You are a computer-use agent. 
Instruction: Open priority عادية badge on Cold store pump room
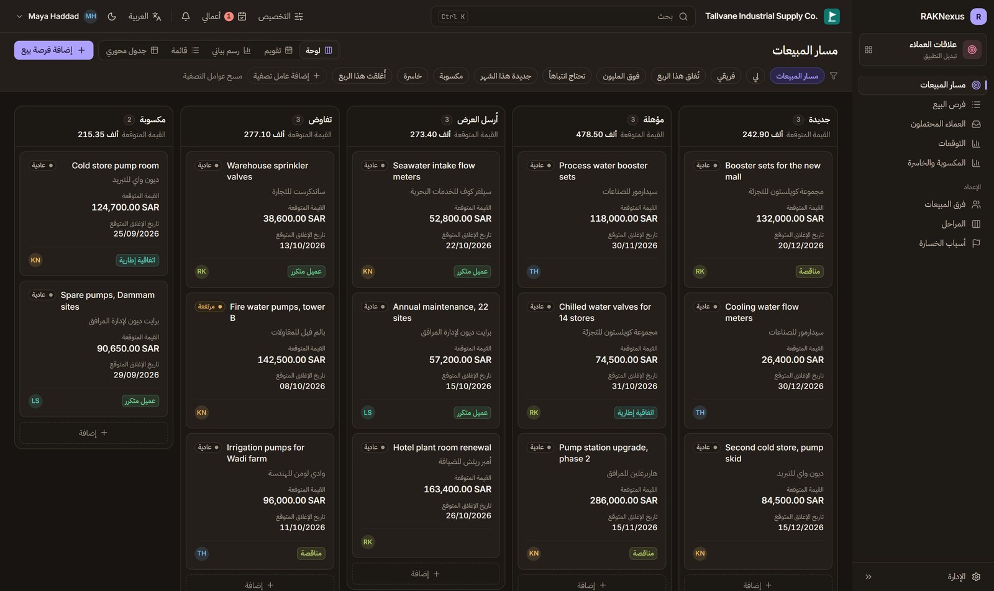(42, 166)
